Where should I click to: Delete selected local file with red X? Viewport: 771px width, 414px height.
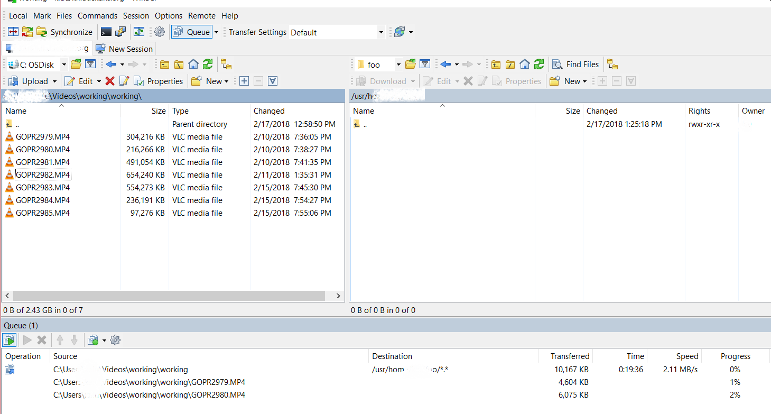click(110, 81)
